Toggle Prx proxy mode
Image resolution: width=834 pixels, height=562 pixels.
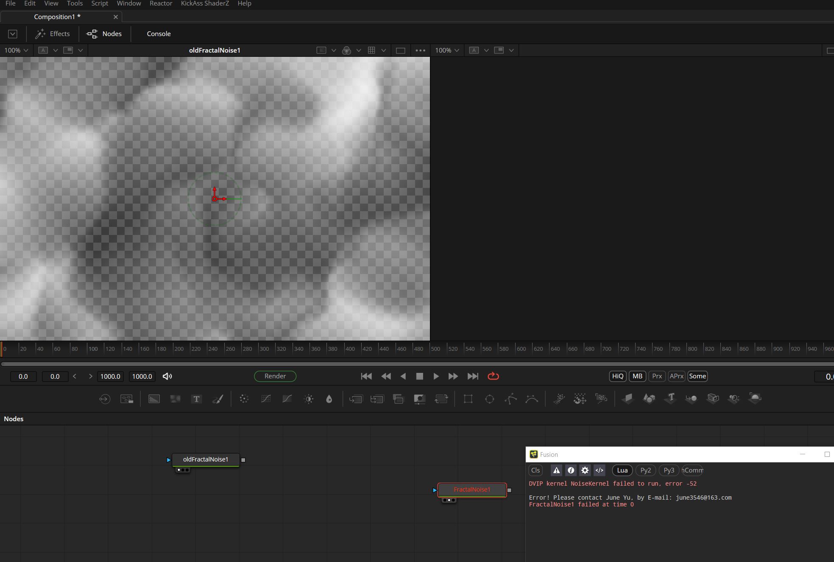[657, 376]
